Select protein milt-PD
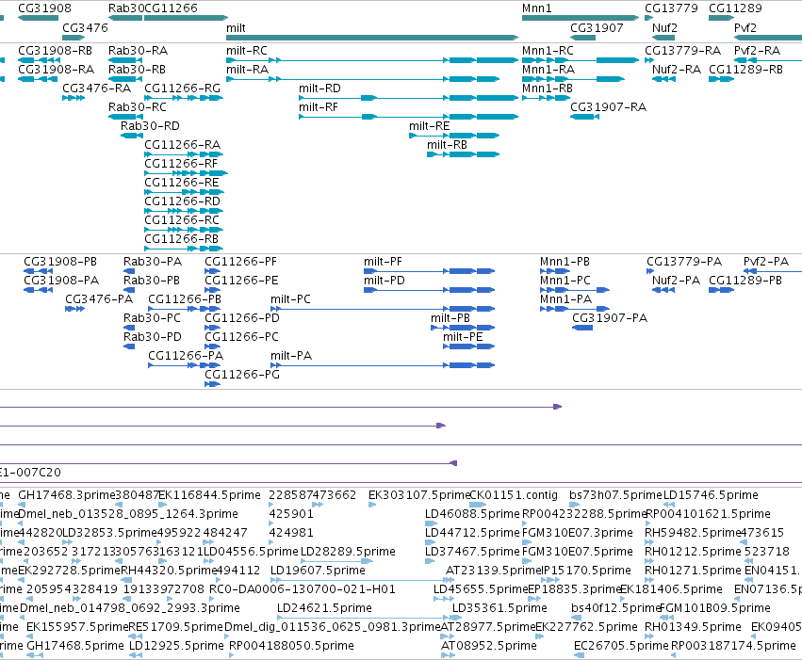The width and height of the screenshot is (802, 660). (x=429, y=290)
